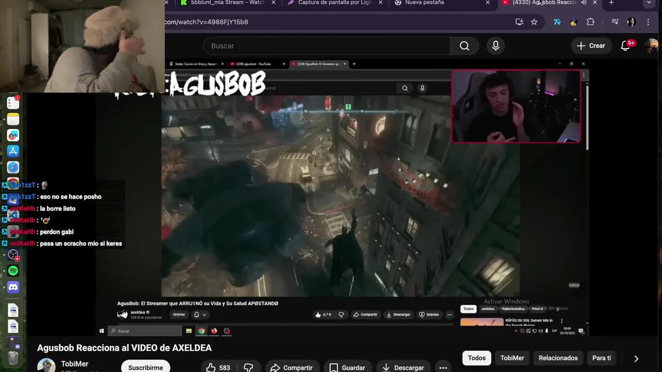Viewport: 662px width, 372px height.
Task: Open Notes from the dock
Action: [x=13, y=119]
